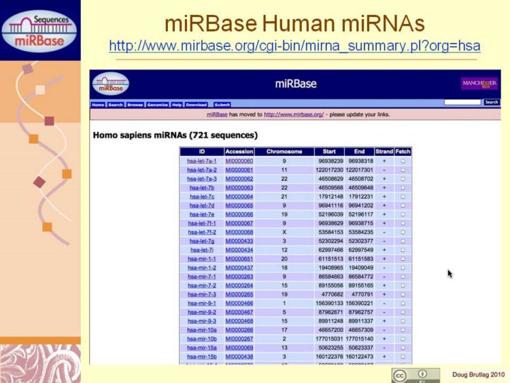Open the Home navigation tab
The height and width of the screenshot is (383, 510).
click(x=98, y=104)
